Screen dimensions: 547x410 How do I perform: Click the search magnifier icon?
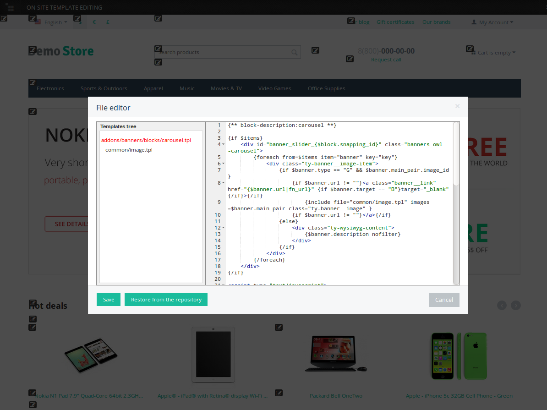pos(295,52)
